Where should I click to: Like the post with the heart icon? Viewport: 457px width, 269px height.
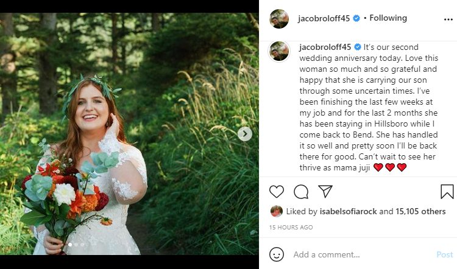(277, 192)
